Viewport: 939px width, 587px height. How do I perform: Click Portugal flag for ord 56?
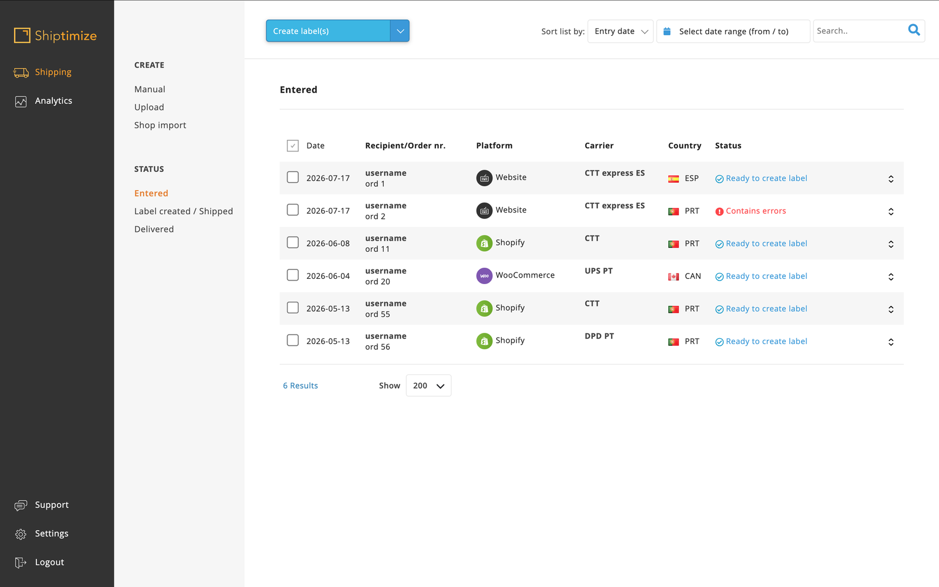674,342
